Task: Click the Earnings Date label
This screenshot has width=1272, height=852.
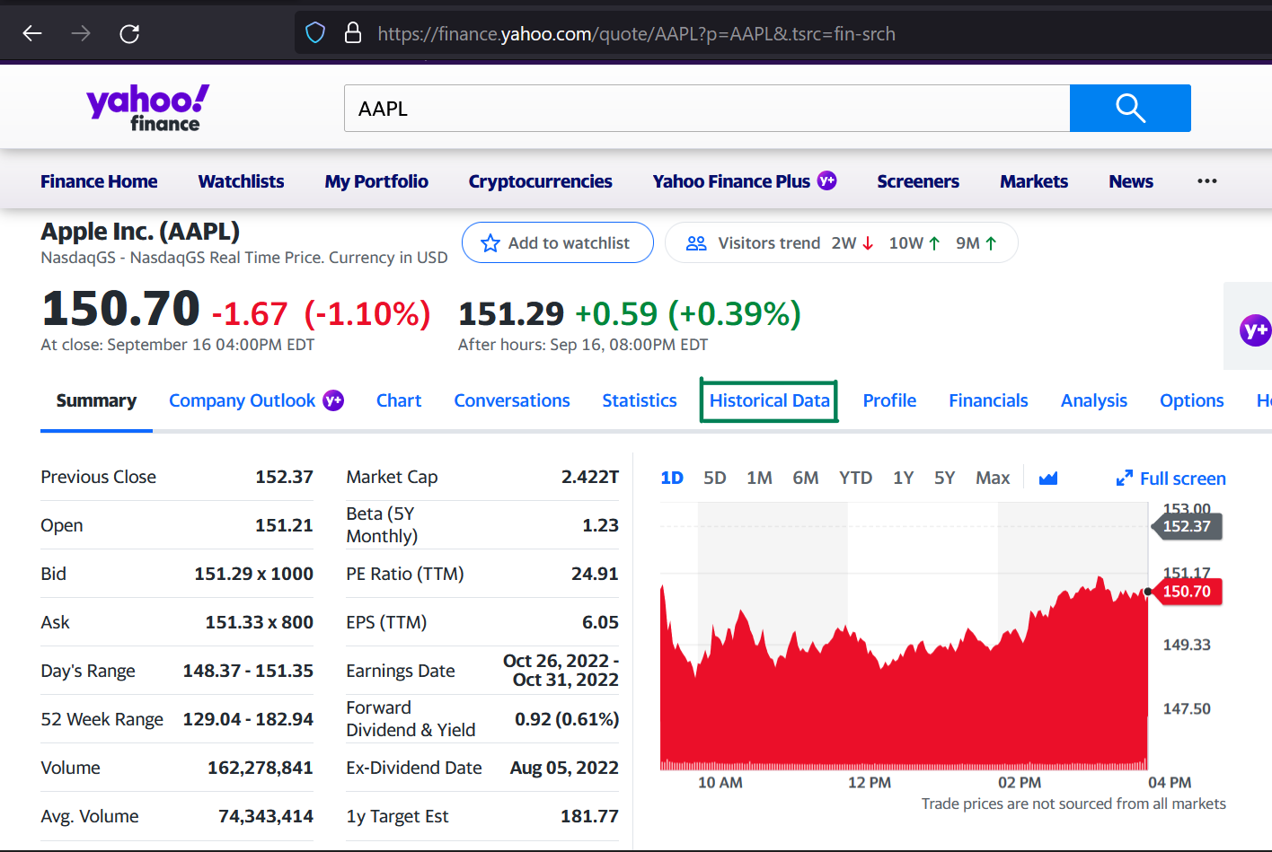Action: pos(401,671)
